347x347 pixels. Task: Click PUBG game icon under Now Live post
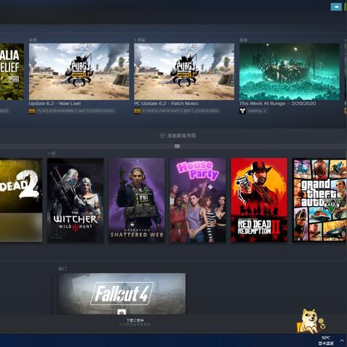(x=32, y=111)
